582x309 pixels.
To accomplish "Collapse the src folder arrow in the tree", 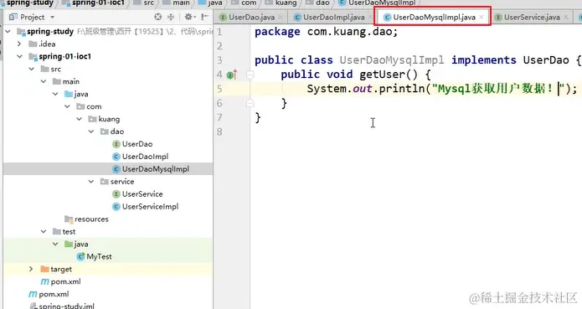I will pyautogui.click(x=32, y=69).
